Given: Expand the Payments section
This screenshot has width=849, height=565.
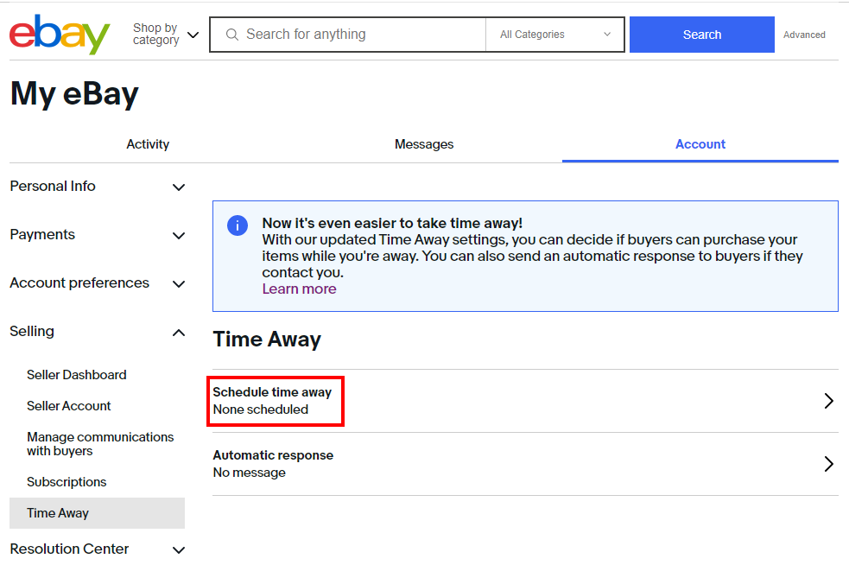Looking at the screenshot, I should (x=98, y=235).
